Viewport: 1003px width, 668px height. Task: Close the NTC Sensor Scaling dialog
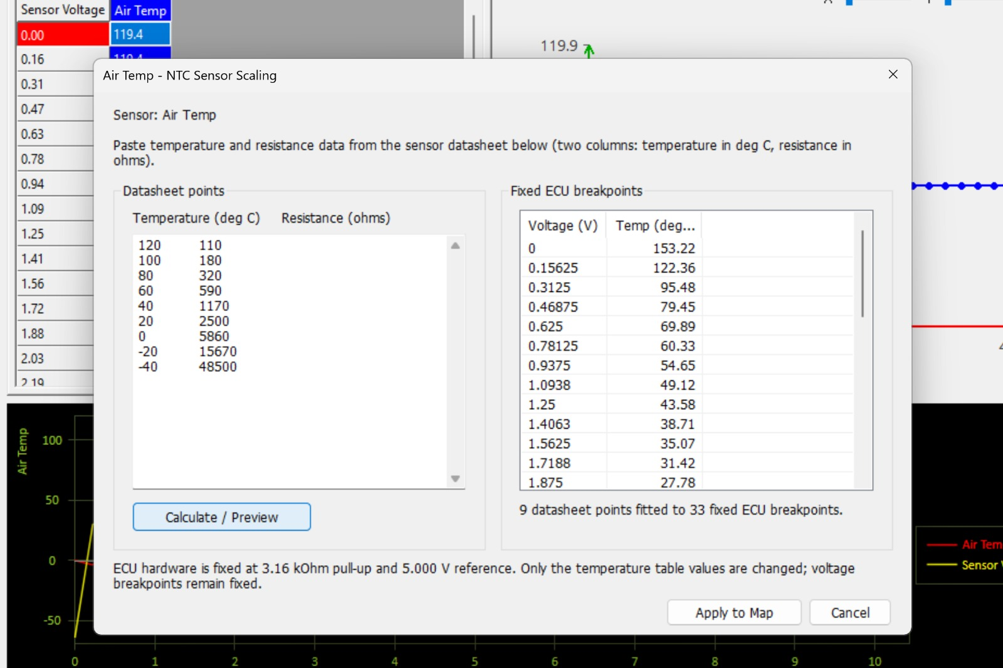coord(893,75)
